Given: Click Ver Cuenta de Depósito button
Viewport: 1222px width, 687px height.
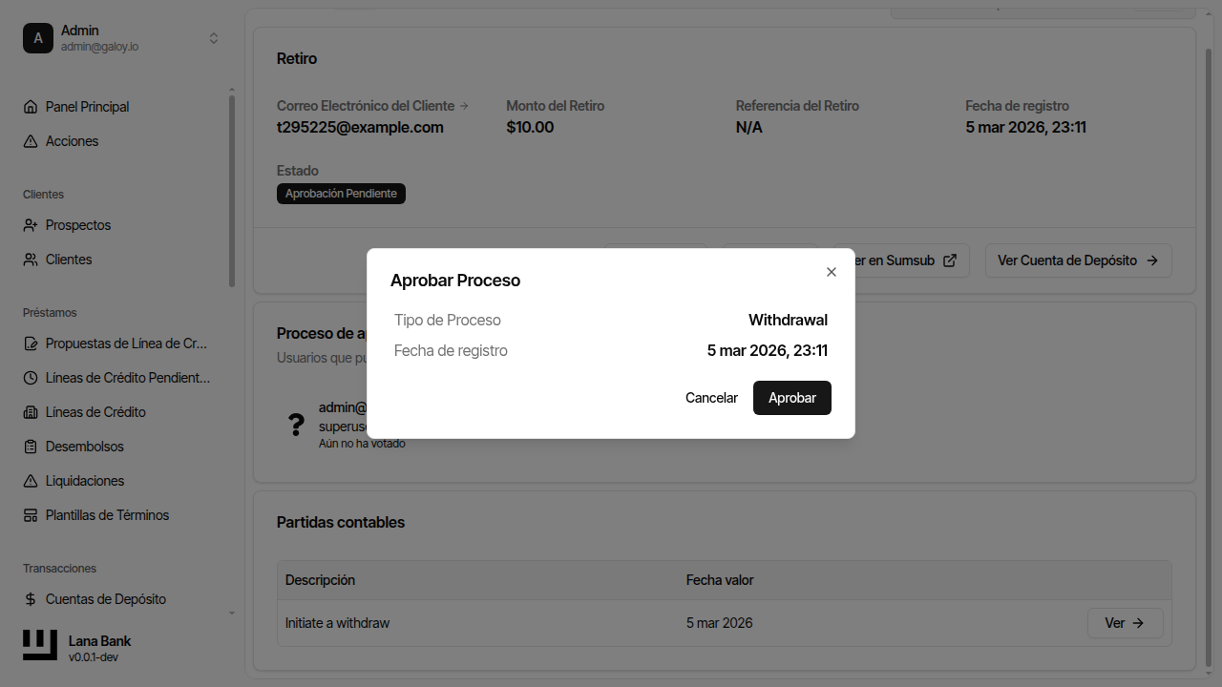Looking at the screenshot, I should point(1078,260).
